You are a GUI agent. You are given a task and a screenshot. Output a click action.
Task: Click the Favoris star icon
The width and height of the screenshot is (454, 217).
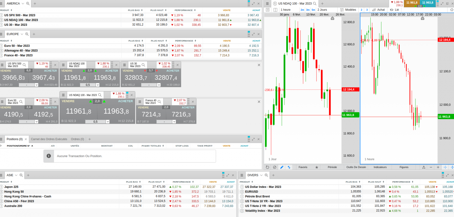[x=317, y=167]
